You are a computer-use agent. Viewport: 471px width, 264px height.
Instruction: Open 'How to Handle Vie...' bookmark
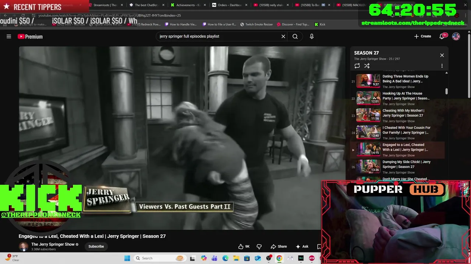click(181, 24)
